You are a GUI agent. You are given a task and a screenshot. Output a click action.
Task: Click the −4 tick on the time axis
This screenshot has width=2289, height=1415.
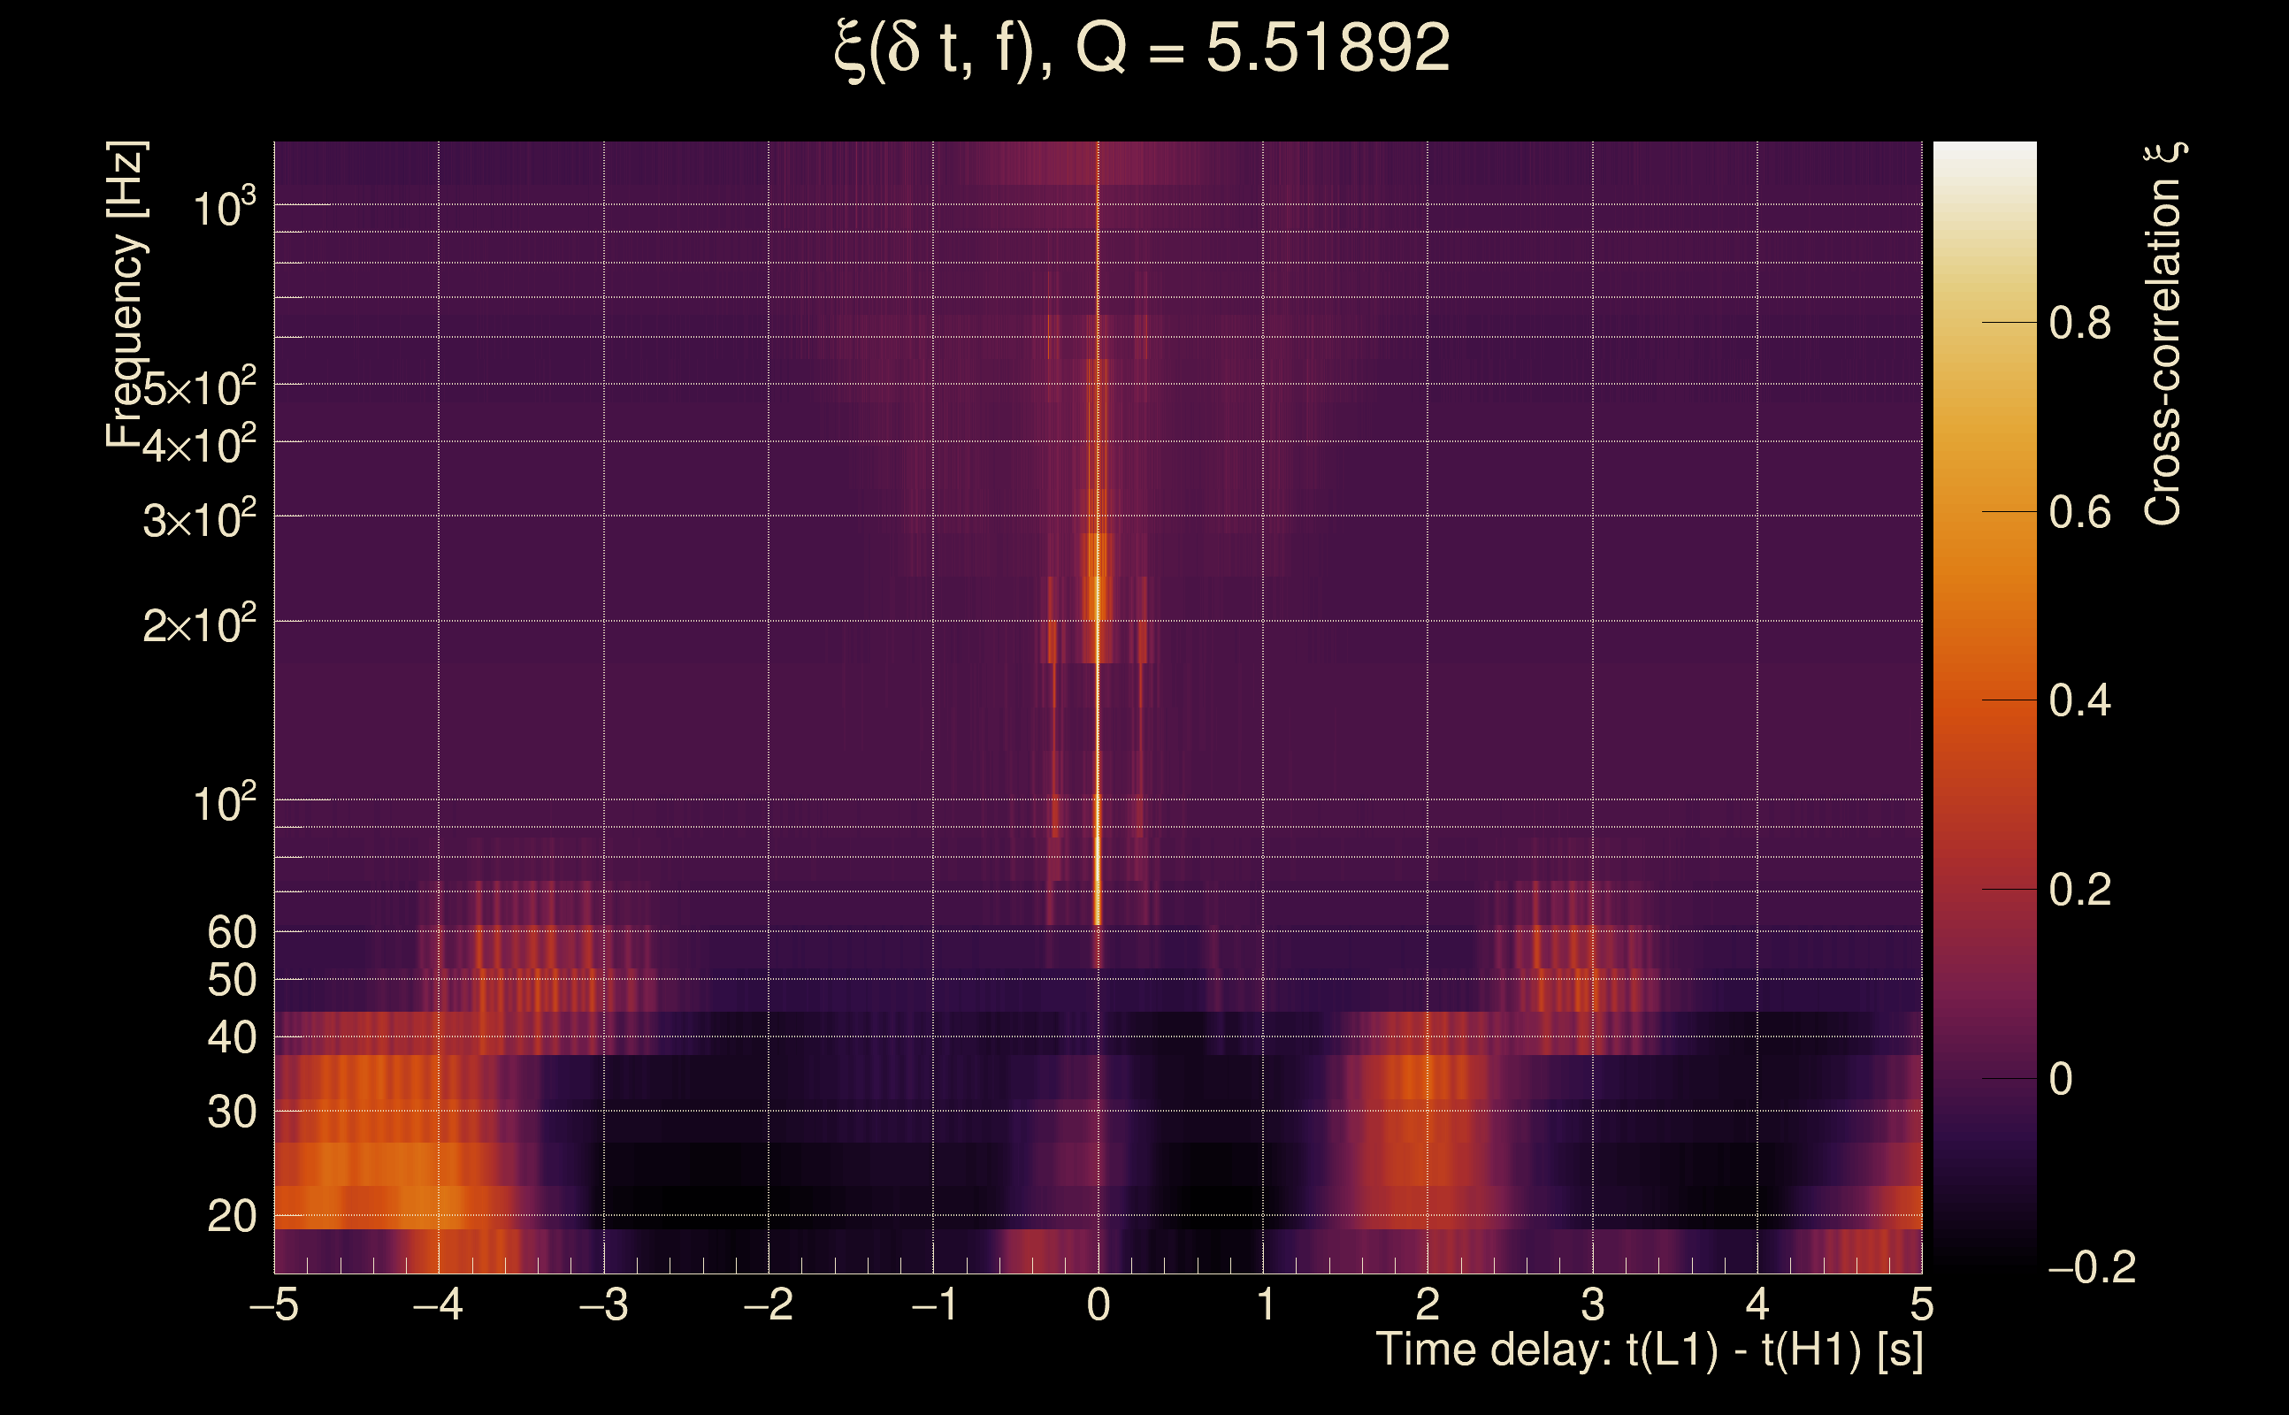pos(438,1304)
